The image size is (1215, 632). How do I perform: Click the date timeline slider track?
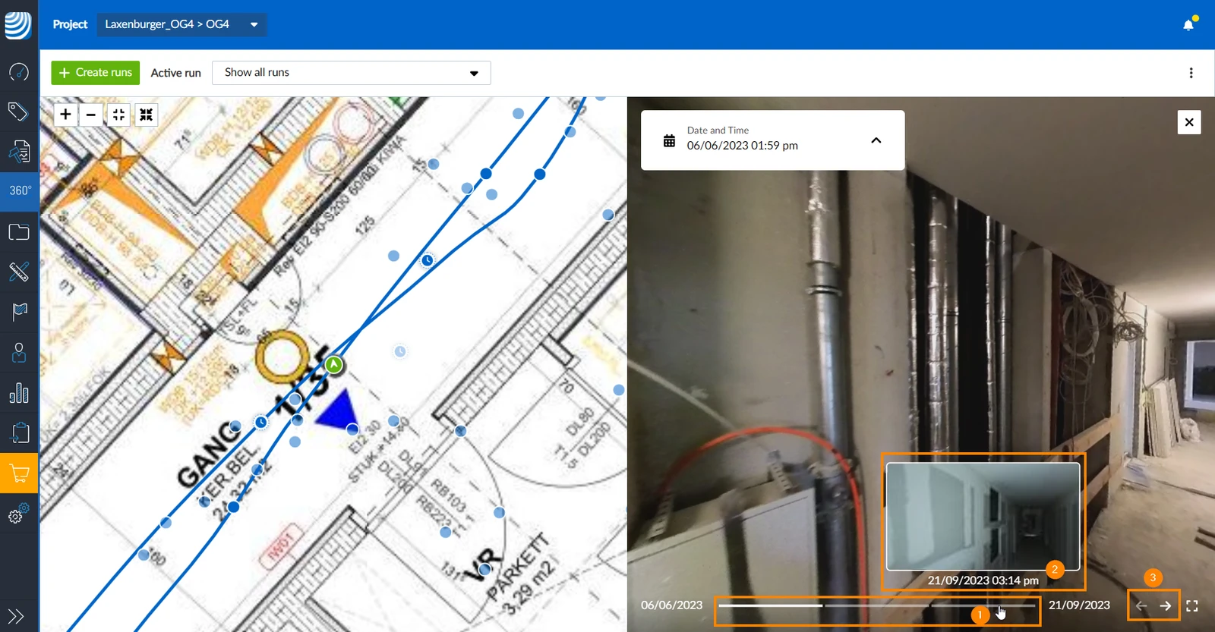pyautogui.click(x=877, y=605)
